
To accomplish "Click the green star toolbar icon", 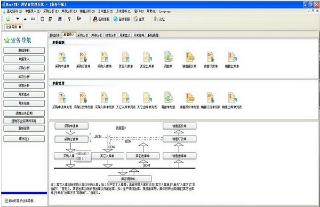I will pyautogui.click(x=8, y=19).
